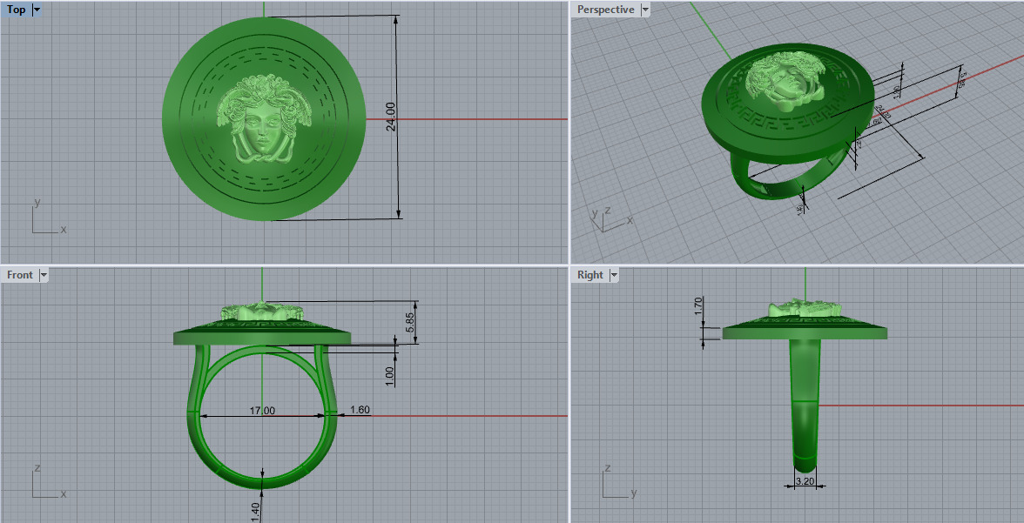Select the 5.85 height dimension in Front view
Viewport: 1024px width, 523px height.
tap(410, 322)
